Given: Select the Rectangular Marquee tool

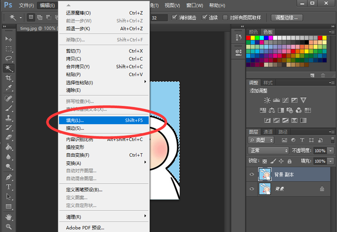Looking at the screenshot, I should point(9,49).
